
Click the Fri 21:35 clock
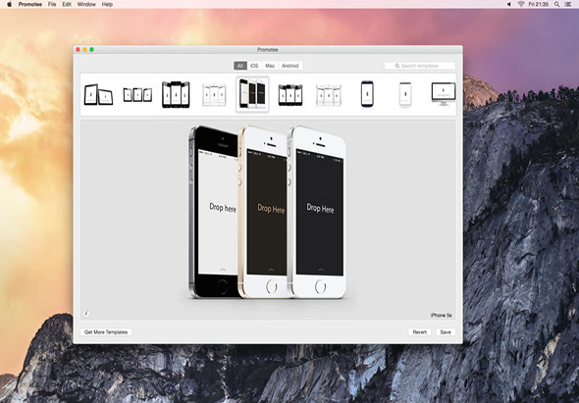pyautogui.click(x=539, y=5)
